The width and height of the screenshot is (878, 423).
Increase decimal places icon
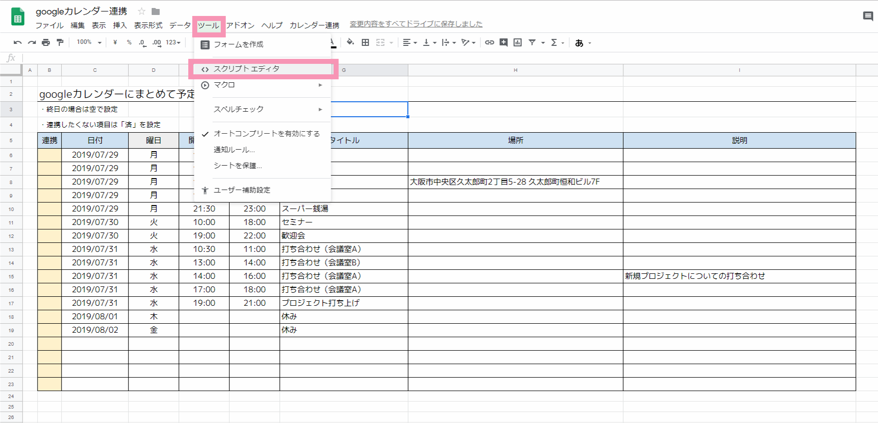click(x=157, y=43)
